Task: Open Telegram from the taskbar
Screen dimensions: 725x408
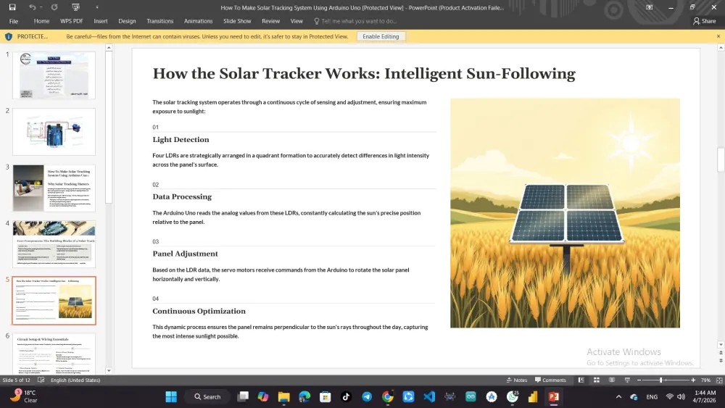Action: [x=367, y=397]
